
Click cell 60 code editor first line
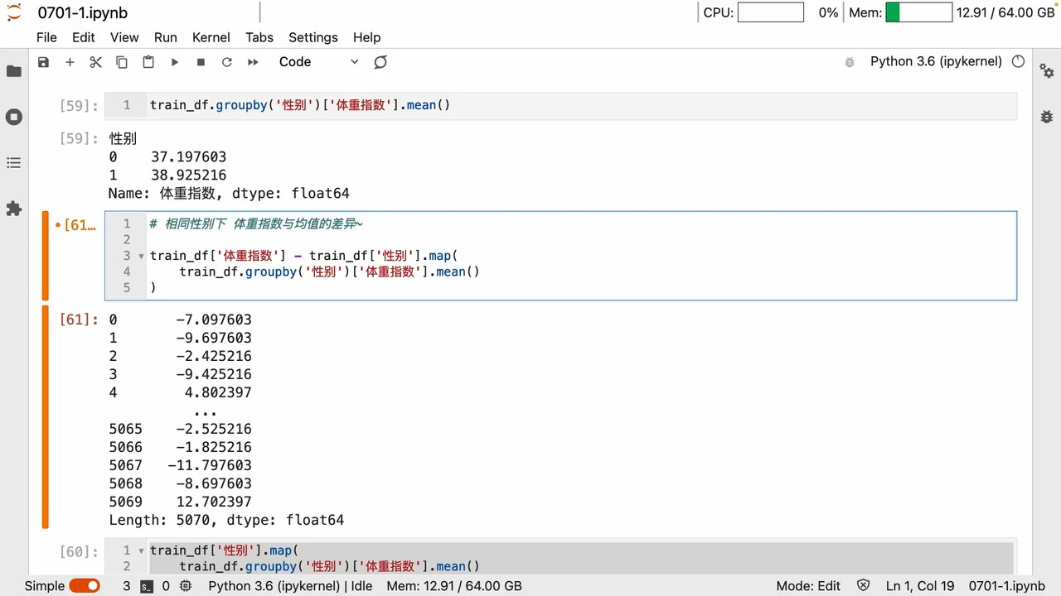(x=223, y=550)
